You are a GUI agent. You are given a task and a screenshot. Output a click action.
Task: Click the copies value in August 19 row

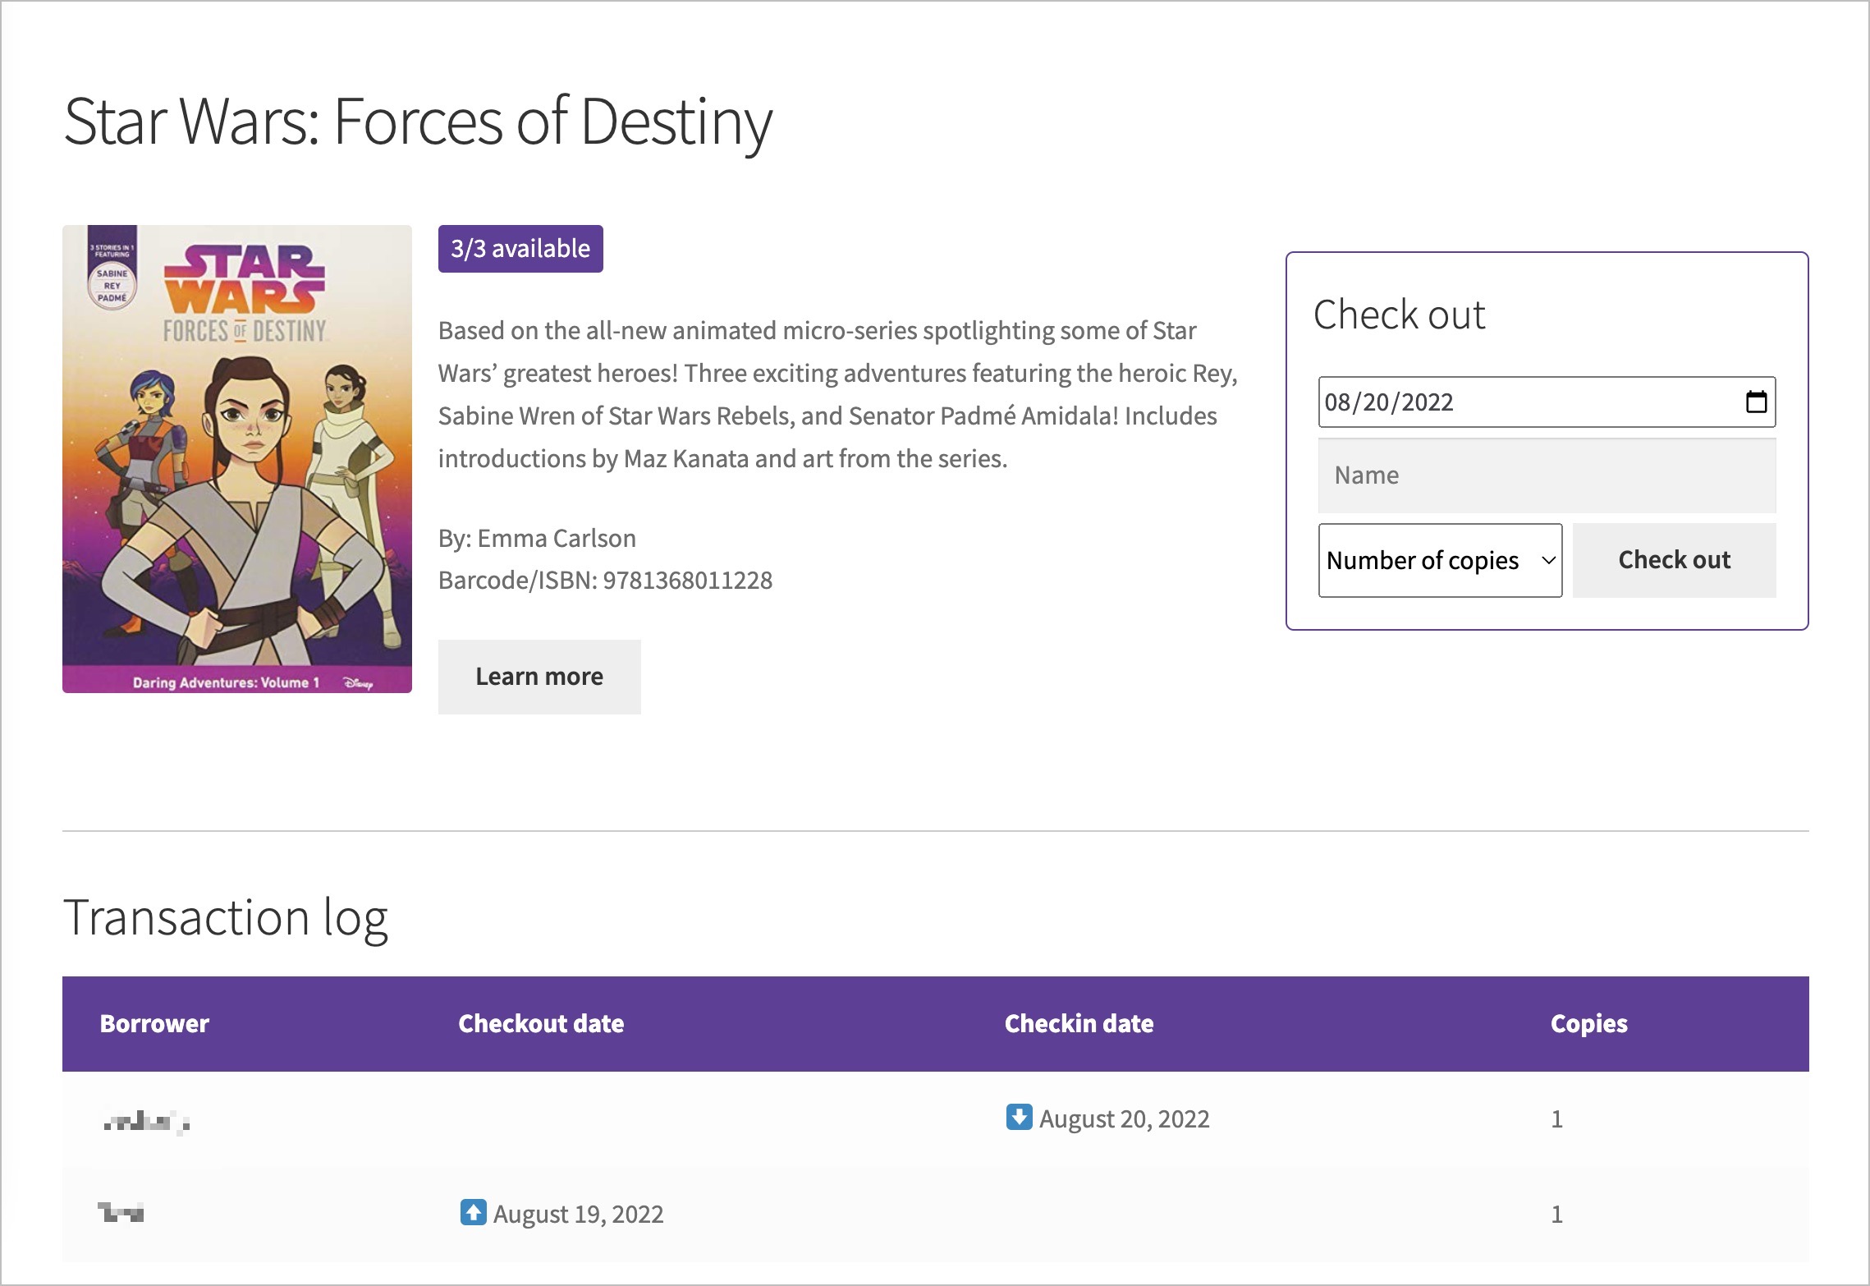coord(1556,1214)
